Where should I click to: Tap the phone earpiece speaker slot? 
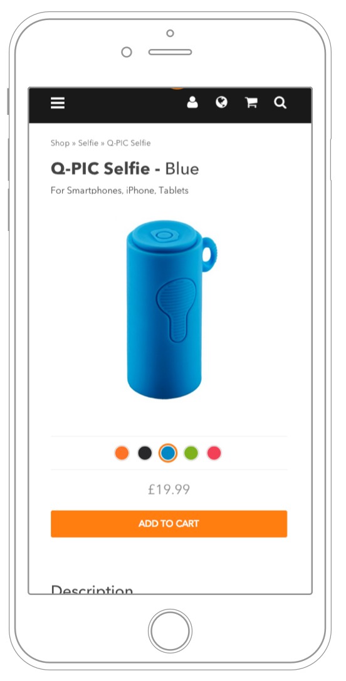tap(170, 52)
